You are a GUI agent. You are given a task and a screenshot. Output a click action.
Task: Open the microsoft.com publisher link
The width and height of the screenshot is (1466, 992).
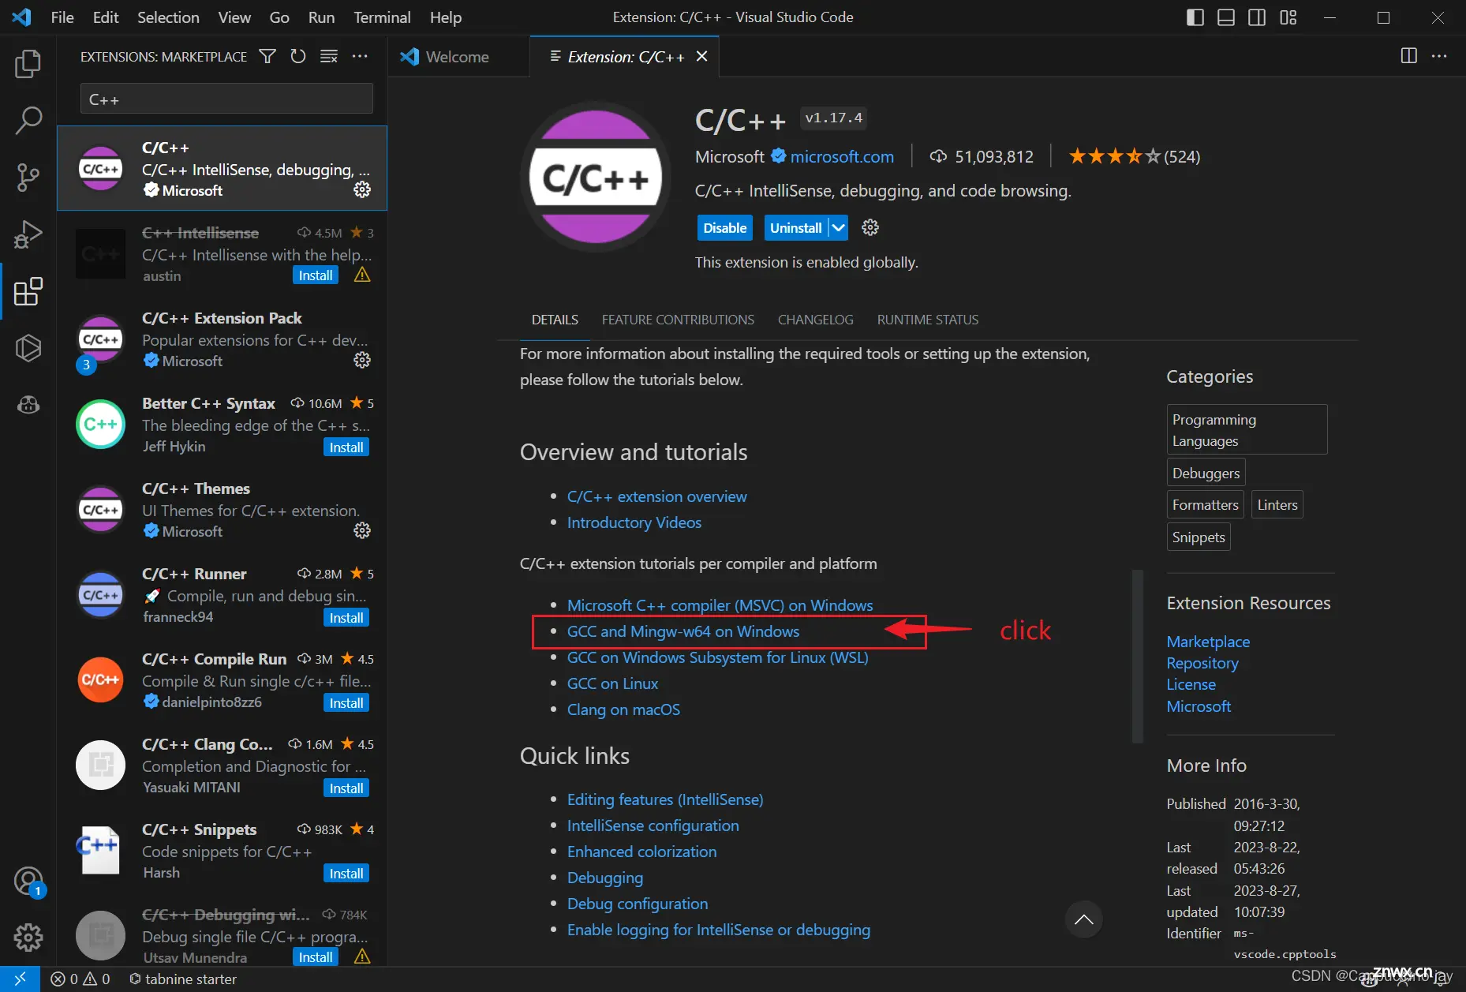[842, 156]
